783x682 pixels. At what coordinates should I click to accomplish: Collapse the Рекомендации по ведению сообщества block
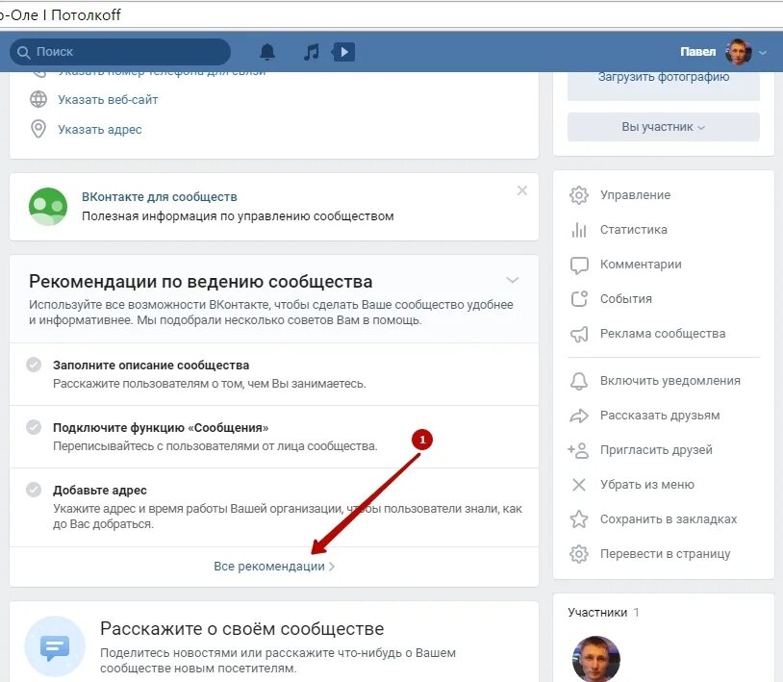[x=513, y=279]
